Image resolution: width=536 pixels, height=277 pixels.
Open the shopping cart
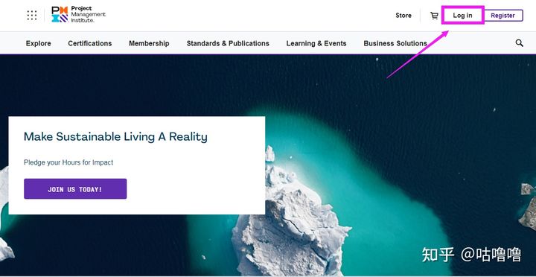tap(434, 16)
